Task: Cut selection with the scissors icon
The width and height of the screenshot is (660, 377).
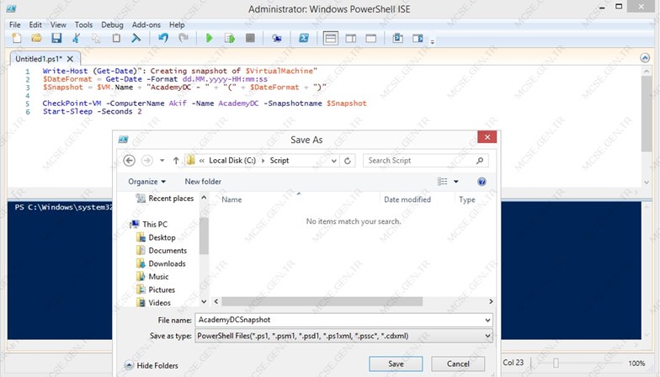Action: click(76, 39)
